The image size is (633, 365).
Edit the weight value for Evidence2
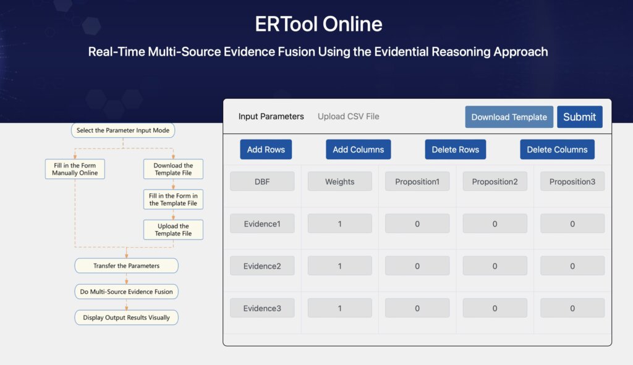339,265
